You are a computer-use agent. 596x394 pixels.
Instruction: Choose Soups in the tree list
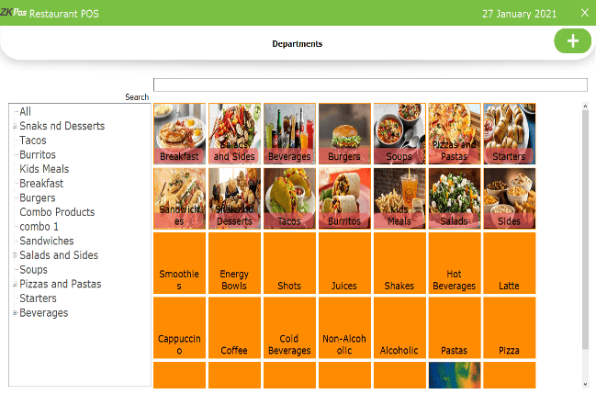tap(33, 270)
